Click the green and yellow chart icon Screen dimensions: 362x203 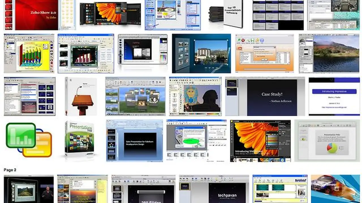coord(29,140)
